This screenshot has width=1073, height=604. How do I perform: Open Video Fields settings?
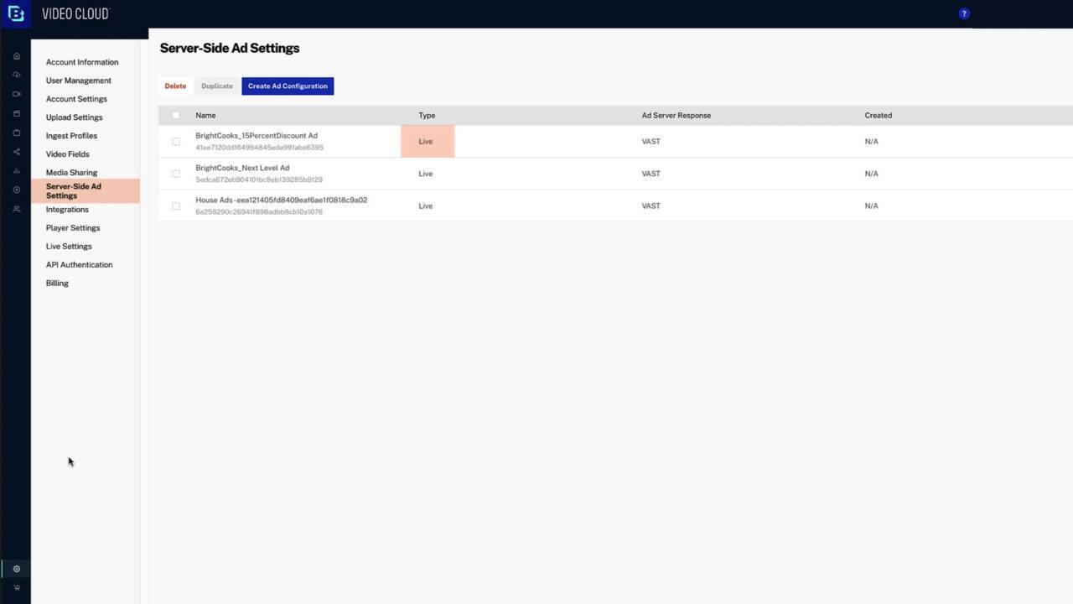point(67,154)
